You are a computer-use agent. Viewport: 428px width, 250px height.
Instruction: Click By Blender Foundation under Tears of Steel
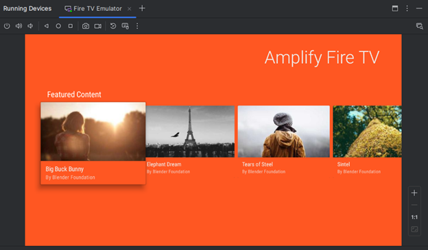click(x=263, y=172)
